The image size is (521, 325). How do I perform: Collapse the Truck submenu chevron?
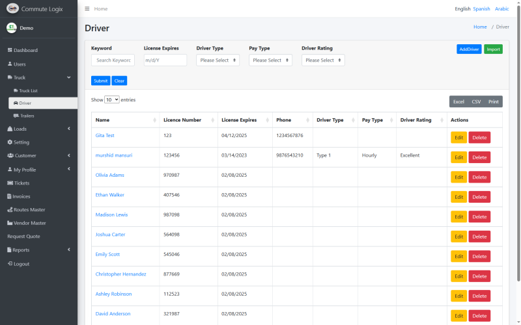69,77
